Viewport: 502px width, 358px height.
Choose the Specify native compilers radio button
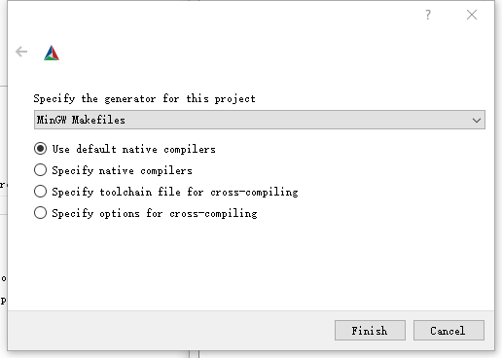click(40, 170)
